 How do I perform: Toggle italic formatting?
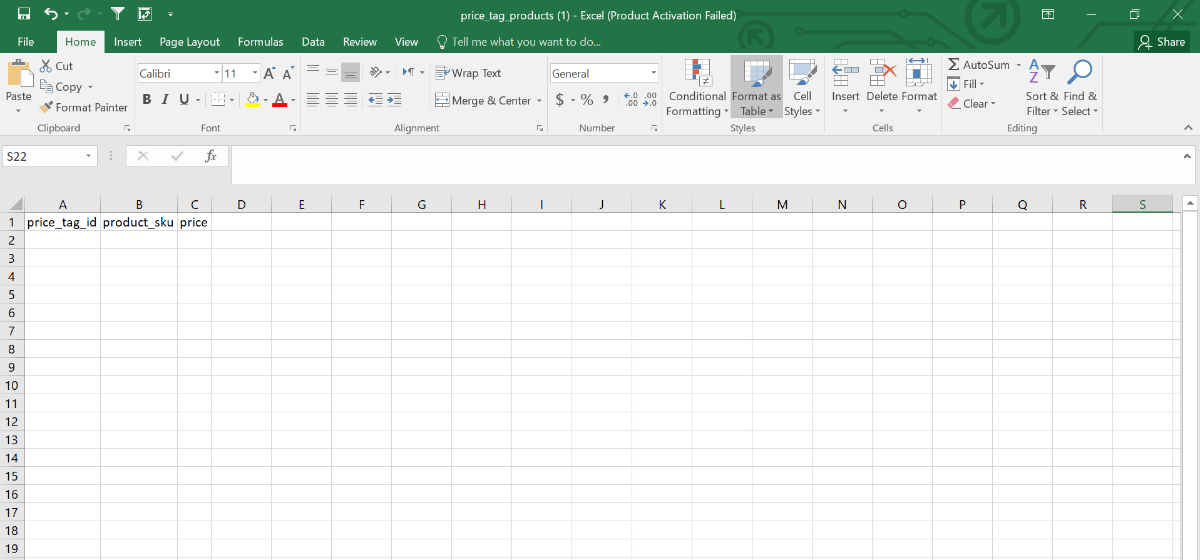tap(165, 99)
